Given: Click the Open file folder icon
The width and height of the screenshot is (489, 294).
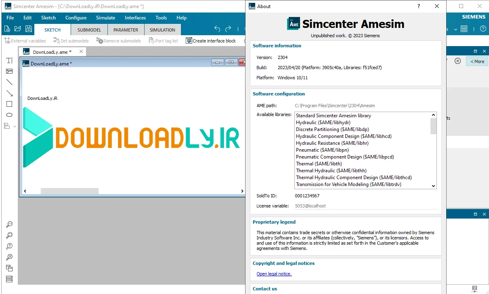Looking at the screenshot, I should tap(18, 29).
